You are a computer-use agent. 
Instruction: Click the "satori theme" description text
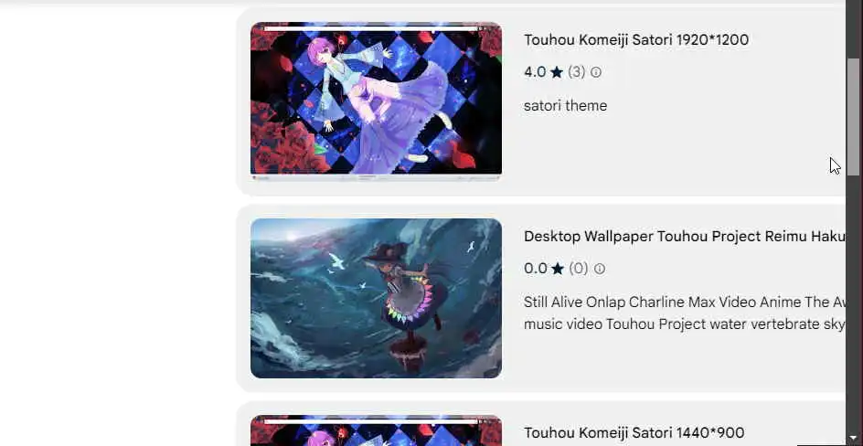click(x=565, y=106)
